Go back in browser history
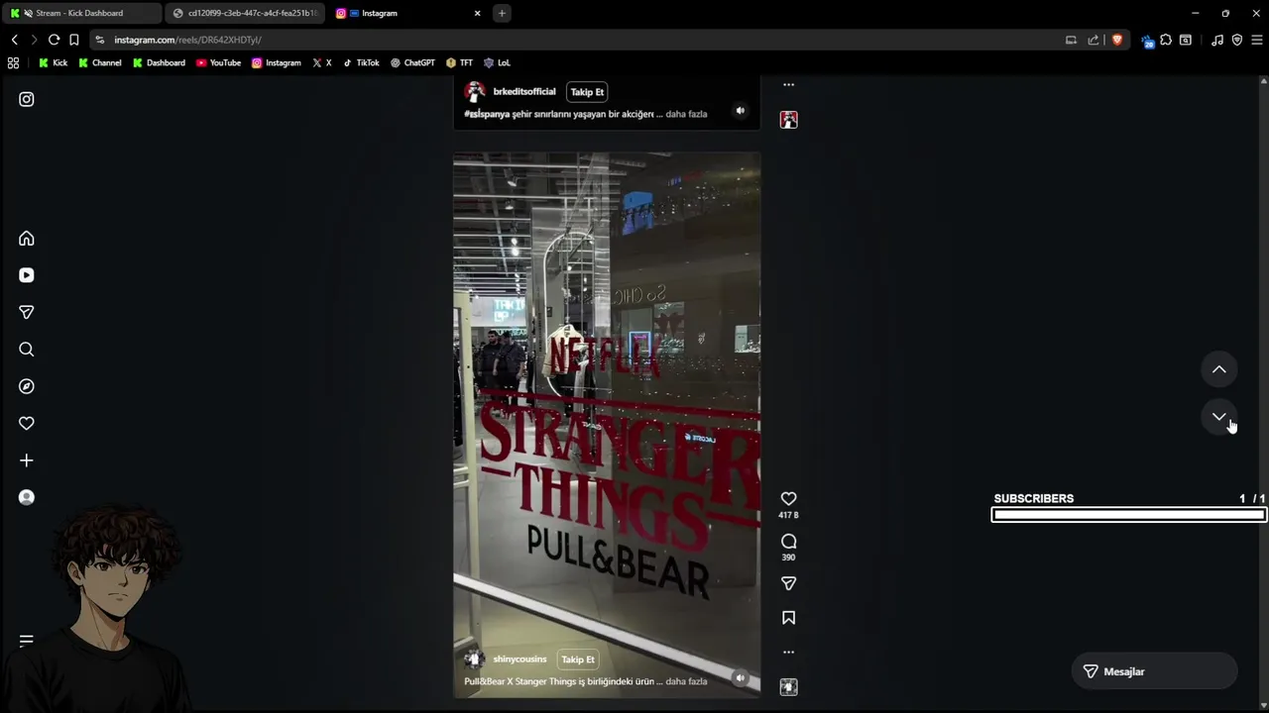Viewport: 1269px width, 713px height. [14, 40]
